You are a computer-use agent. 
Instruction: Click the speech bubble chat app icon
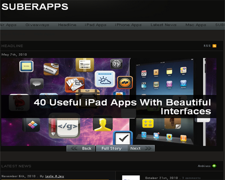click(x=37, y=84)
